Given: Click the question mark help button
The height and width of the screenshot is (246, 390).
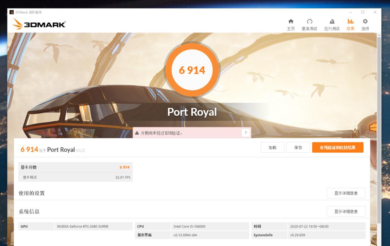Looking at the screenshot, I should [x=246, y=133].
